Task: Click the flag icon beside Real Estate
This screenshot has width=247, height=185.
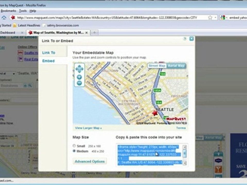Action: (x=20, y=59)
